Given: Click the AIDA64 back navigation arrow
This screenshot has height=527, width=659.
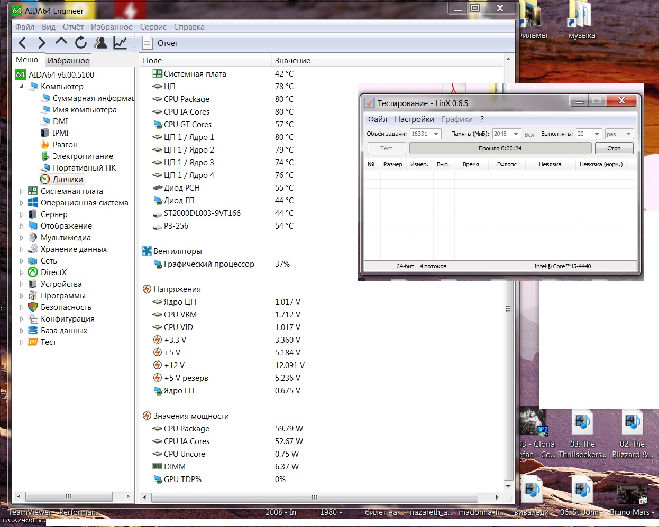Looking at the screenshot, I should point(22,43).
